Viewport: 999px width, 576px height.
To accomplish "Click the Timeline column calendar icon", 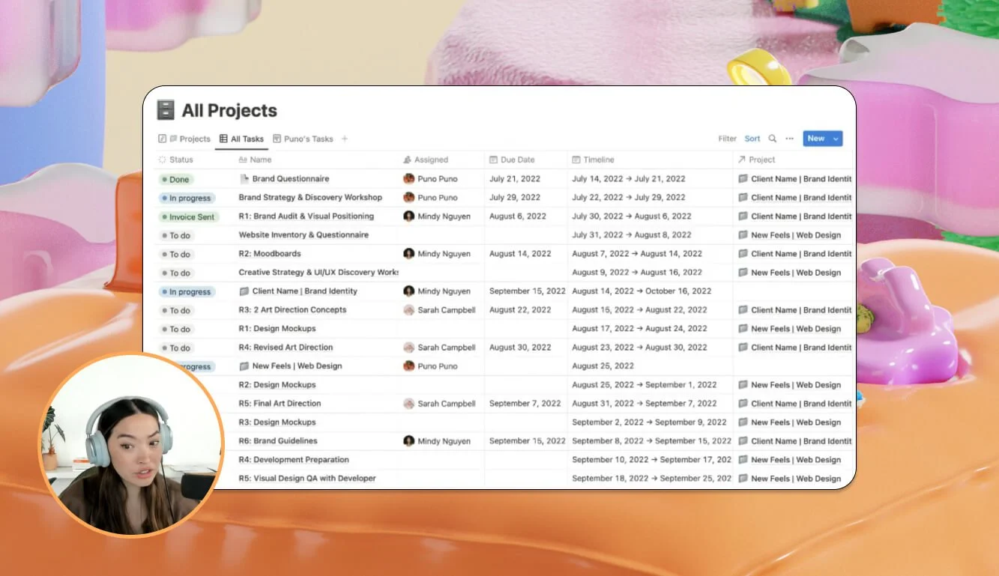I will pyautogui.click(x=576, y=160).
